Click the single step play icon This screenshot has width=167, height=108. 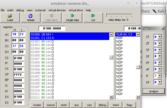click(72, 16)
